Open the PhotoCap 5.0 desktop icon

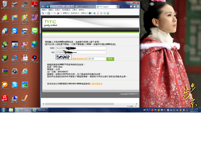coord(25,87)
